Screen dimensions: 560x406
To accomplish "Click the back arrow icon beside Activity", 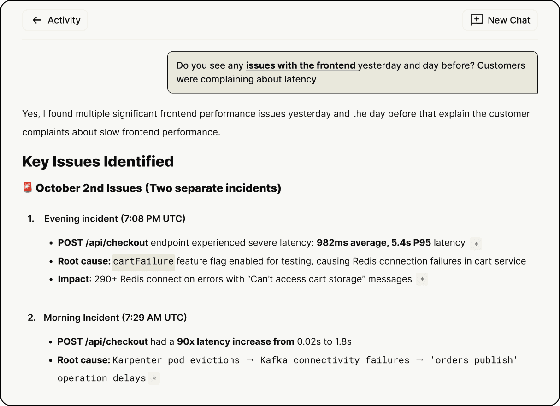I will 37,20.
